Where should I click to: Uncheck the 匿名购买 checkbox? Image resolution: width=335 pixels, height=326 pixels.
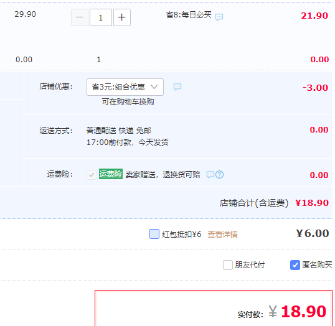[295, 265]
